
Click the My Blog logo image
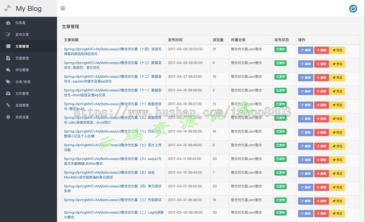[x=7, y=8]
